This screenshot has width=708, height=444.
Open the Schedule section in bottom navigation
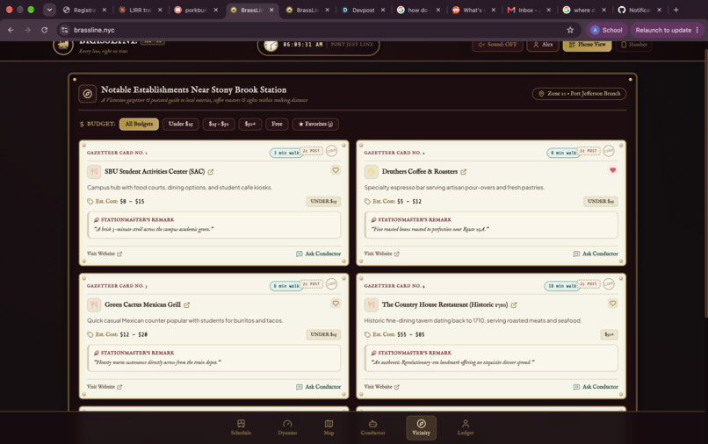coord(241,427)
